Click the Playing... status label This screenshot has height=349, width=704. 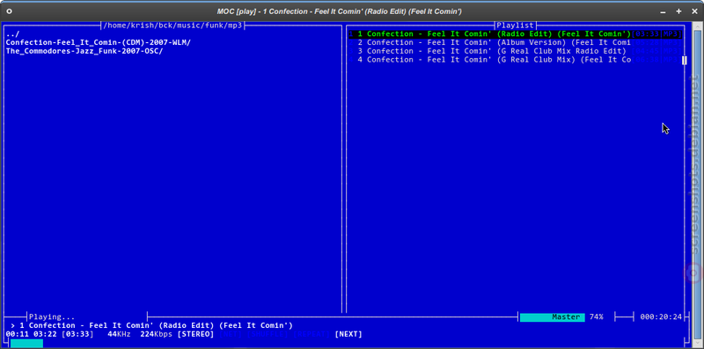tap(52, 317)
